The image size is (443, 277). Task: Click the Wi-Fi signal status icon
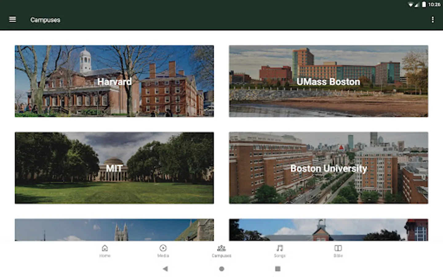(x=411, y=4)
